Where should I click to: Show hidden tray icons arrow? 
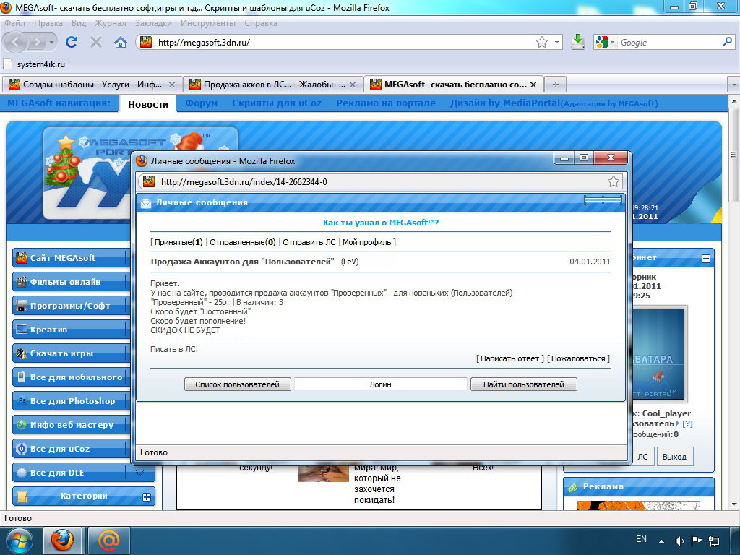(662, 541)
